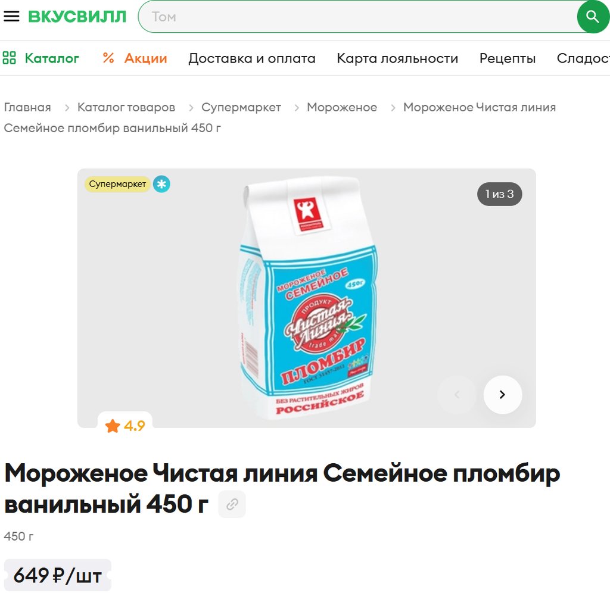Click the blue snowflake frozen badge
The image size is (610, 593).
tap(161, 184)
